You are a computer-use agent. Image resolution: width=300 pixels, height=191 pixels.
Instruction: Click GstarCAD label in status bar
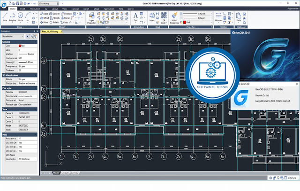click(292, 178)
